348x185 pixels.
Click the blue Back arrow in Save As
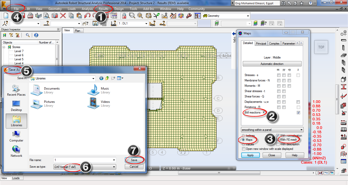(101, 78)
